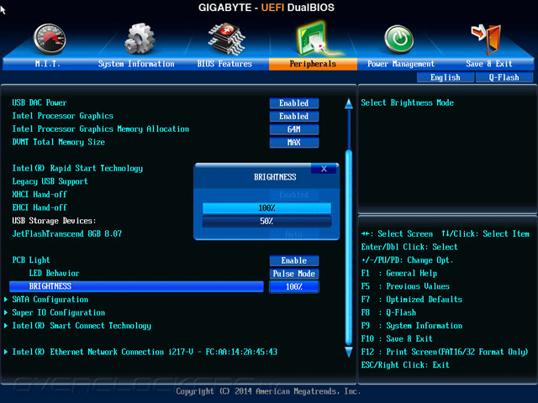Open the M.I.T. tab
The width and height of the screenshot is (538, 403).
pos(48,64)
